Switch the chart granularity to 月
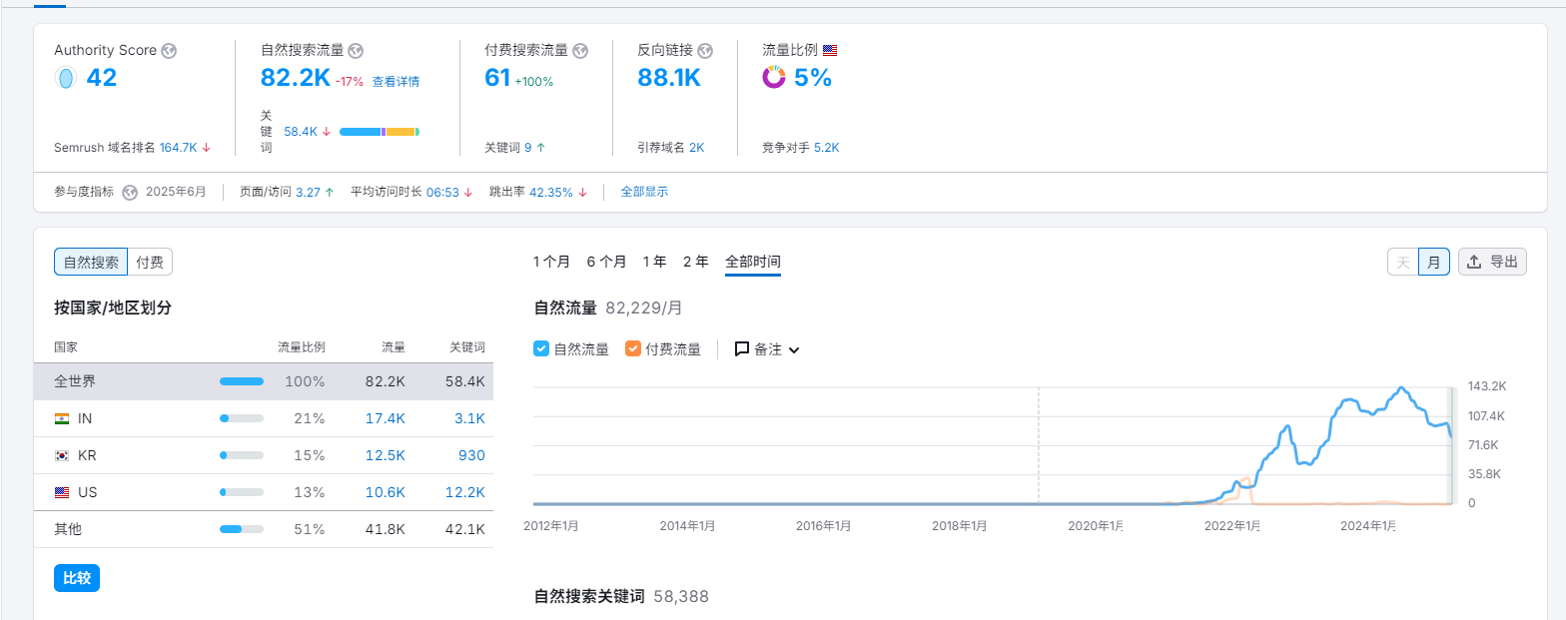The height and width of the screenshot is (620, 1566). point(1433,263)
